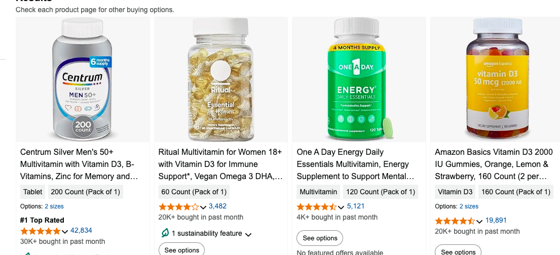Open 19,891 reviews for Amazon Basics

point(496,220)
